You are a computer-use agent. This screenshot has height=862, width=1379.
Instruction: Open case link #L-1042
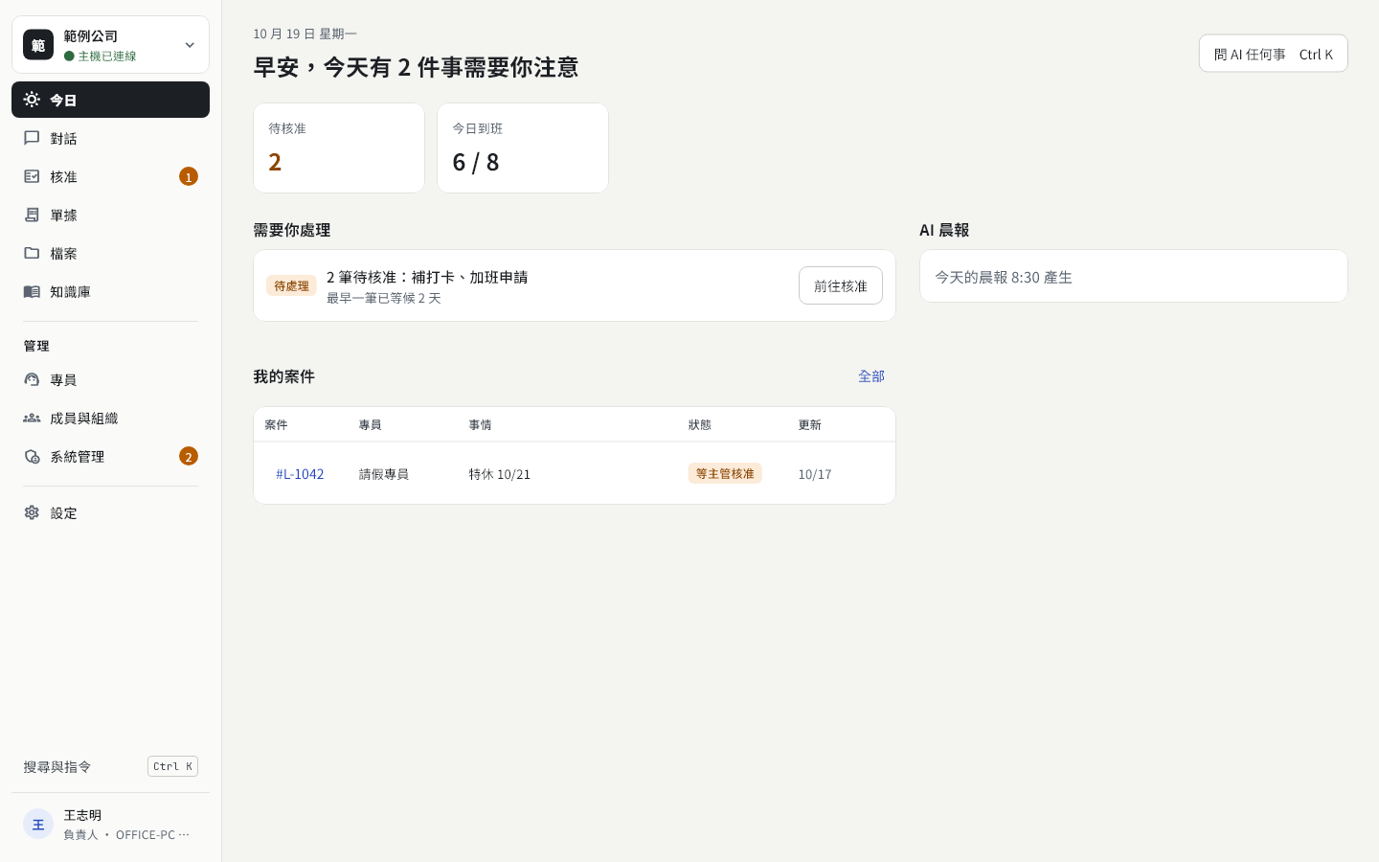tap(300, 474)
